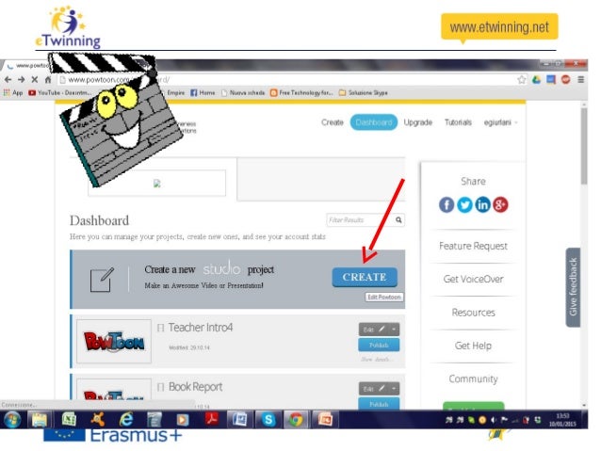Viewport: 601px width, 451px height.
Task: Open the Facebook Home bookmark
Action: pos(203,92)
